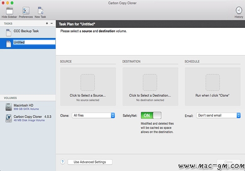Open help with the question mark button

63,162
